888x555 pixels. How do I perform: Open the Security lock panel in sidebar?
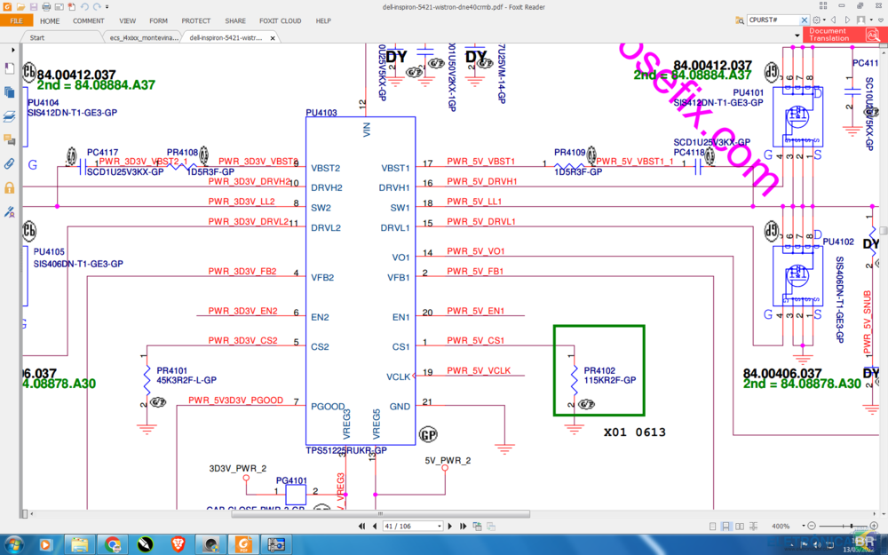[9, 187]
